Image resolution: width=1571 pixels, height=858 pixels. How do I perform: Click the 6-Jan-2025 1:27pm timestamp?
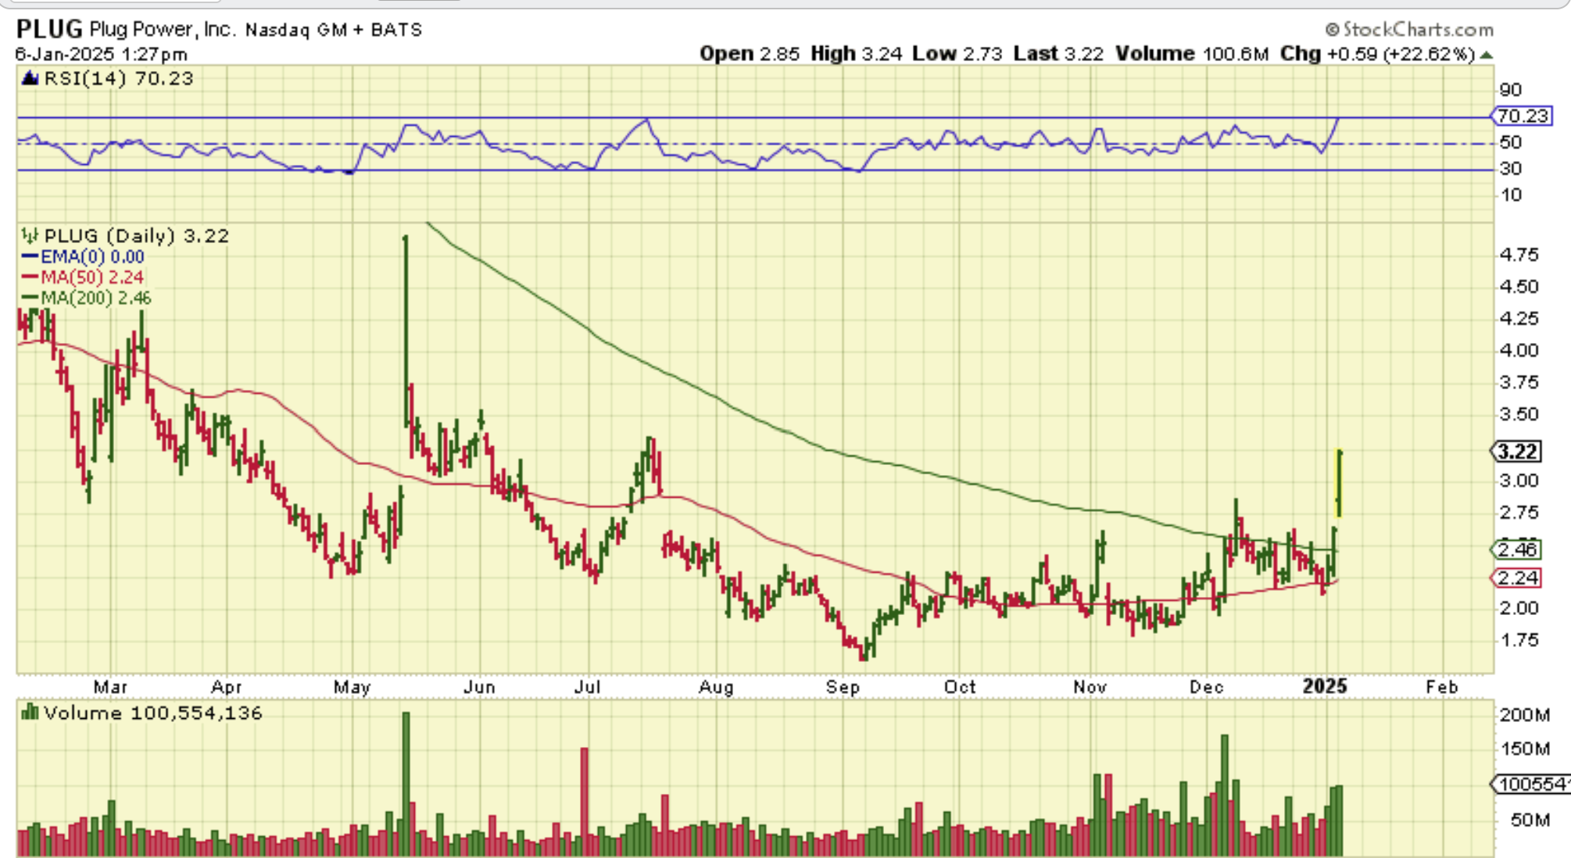(101, 55)
